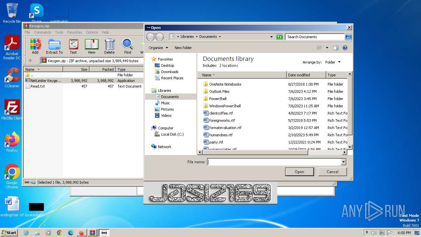The image size is (421, 237).
Task: Refresh the Documents location
Action: pos(280,37)
